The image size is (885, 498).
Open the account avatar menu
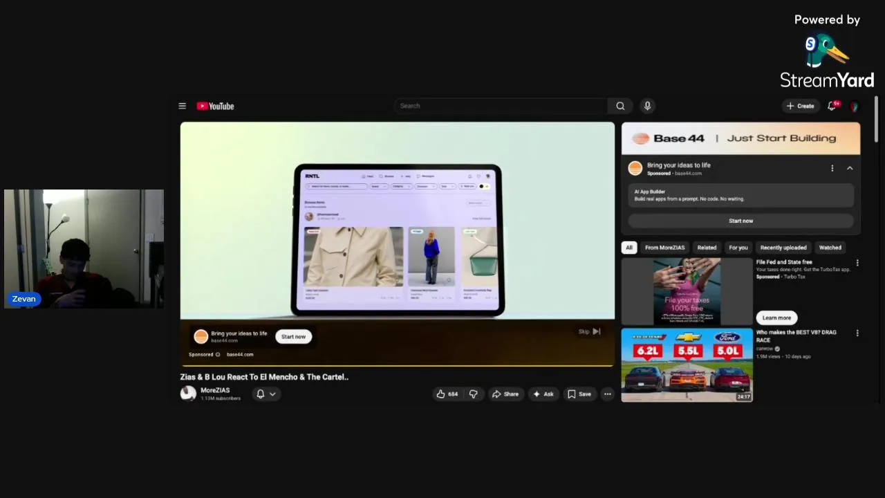[x=855, y=107]
